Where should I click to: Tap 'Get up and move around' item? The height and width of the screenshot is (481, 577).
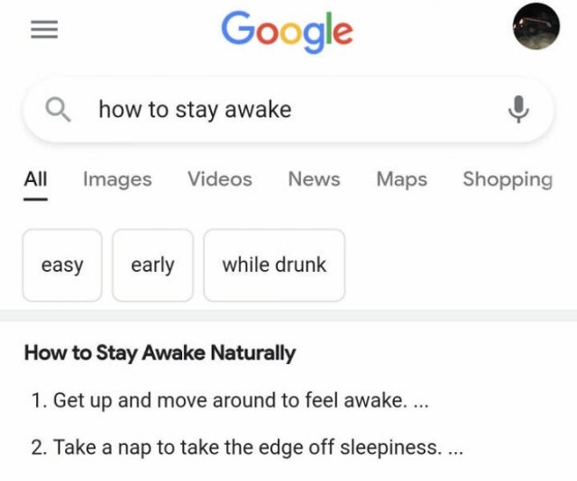(230, 401)
